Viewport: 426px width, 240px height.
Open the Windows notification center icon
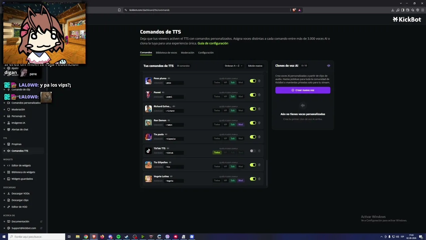pos(421,237)
